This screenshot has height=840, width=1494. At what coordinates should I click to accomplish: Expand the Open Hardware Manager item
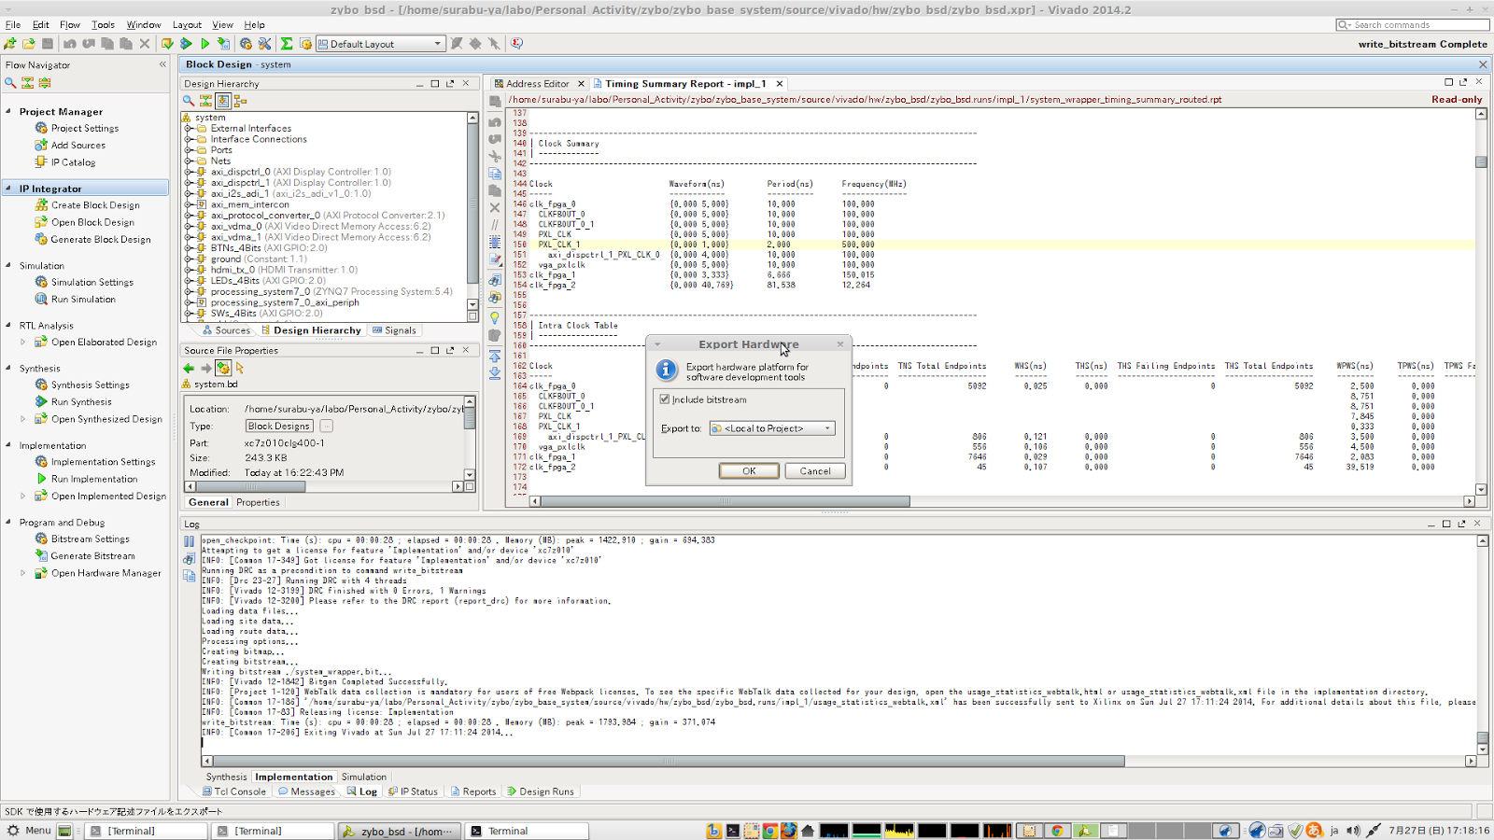(23, 573)
